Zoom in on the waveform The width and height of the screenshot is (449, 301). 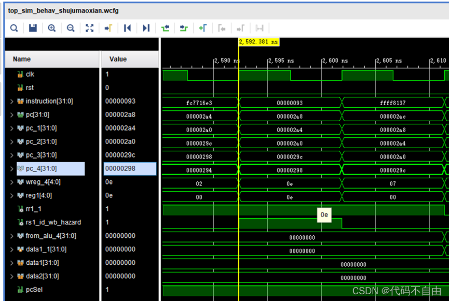coord(51,28)
